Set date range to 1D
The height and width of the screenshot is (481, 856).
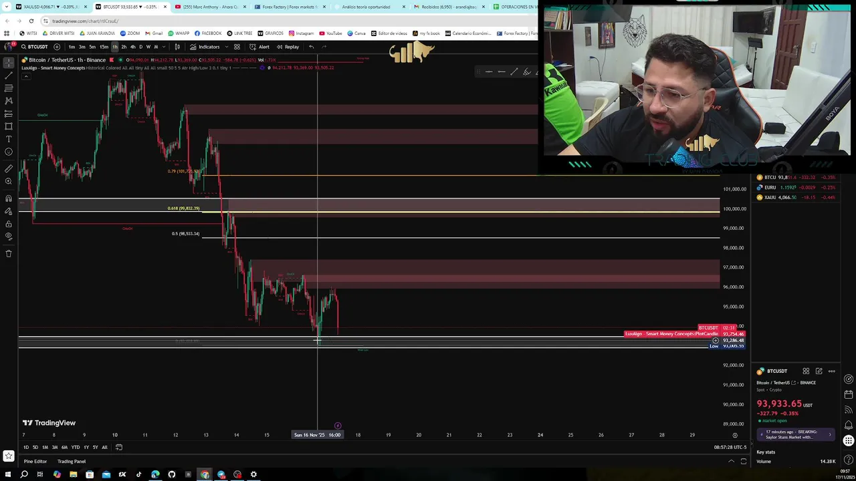tap(26, 447)
